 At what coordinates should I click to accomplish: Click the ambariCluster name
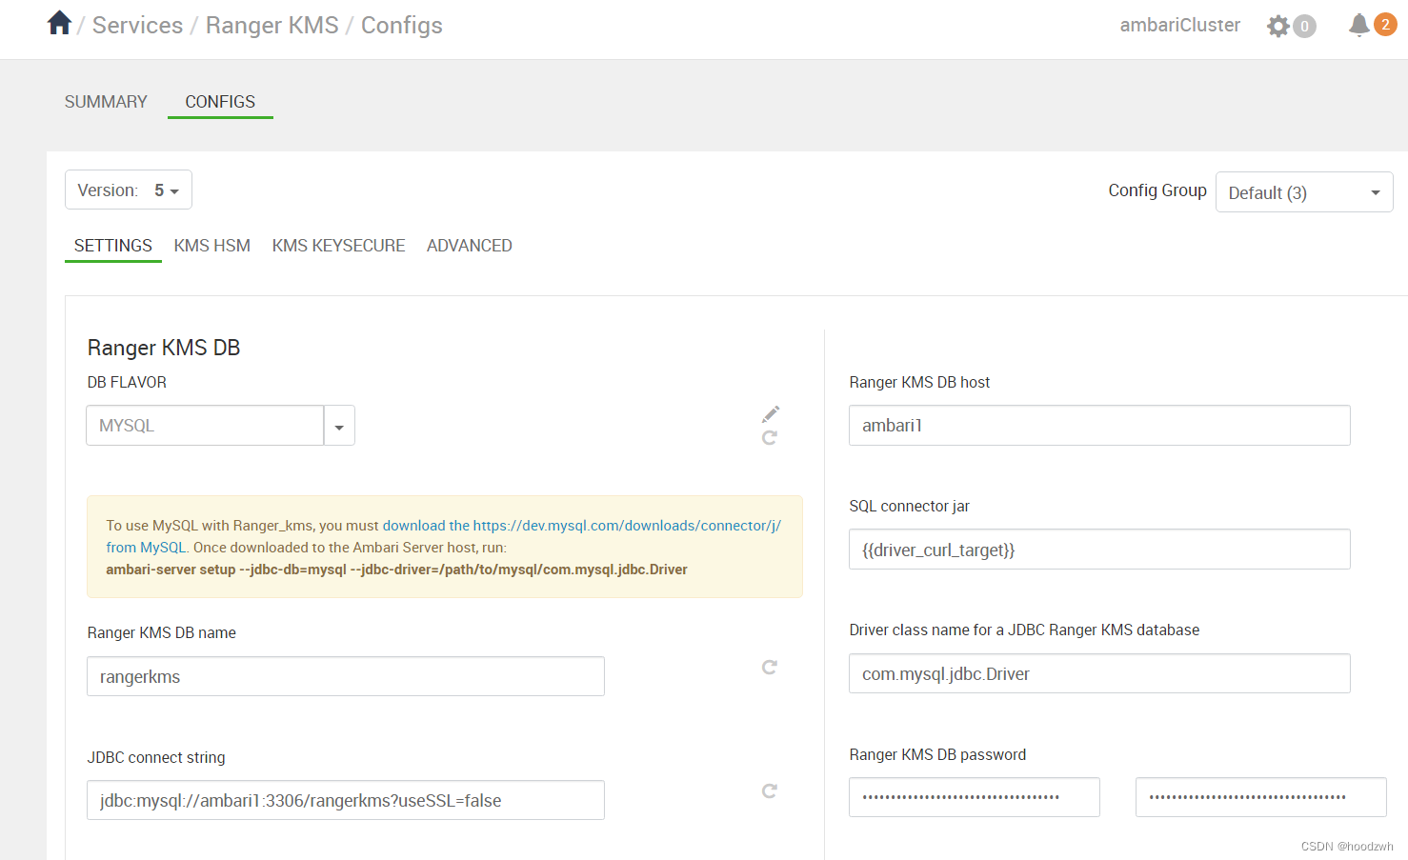(1179, 25)
